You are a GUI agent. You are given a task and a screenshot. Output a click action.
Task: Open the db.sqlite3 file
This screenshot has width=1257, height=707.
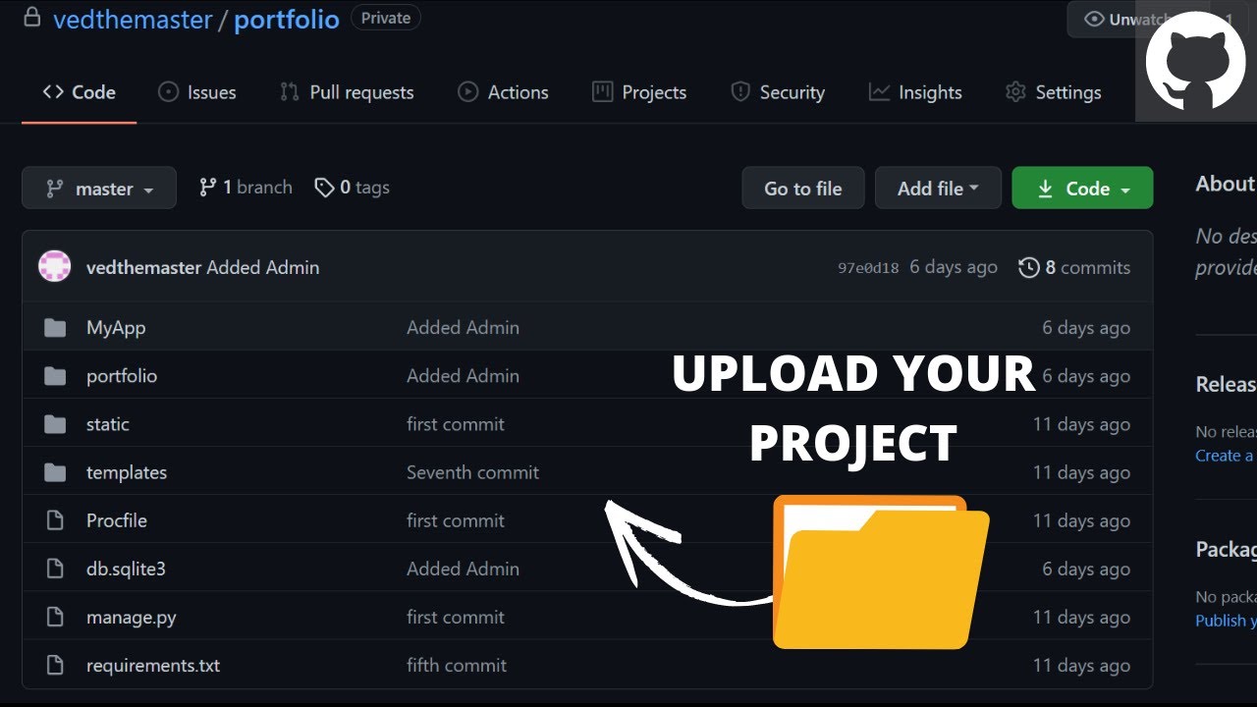coord(126,569)
